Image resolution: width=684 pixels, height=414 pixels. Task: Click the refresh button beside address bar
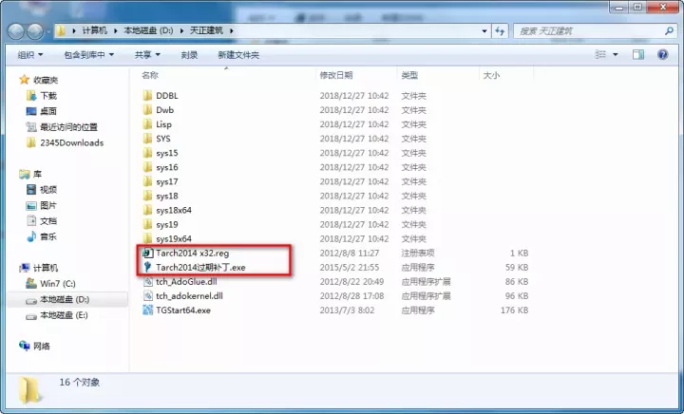point(500,31)
